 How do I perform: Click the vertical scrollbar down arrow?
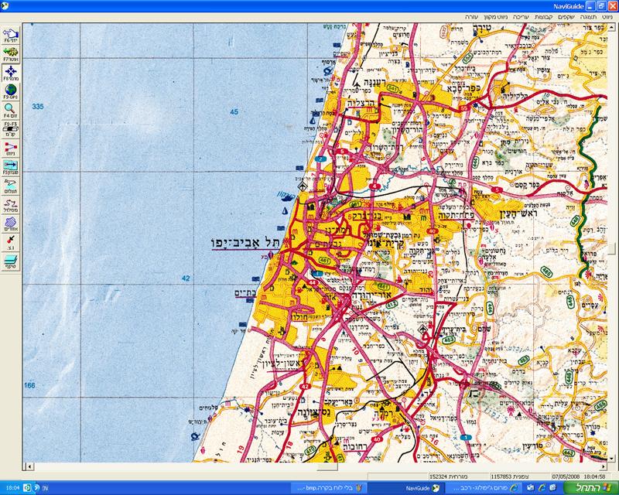pos(613,456)
